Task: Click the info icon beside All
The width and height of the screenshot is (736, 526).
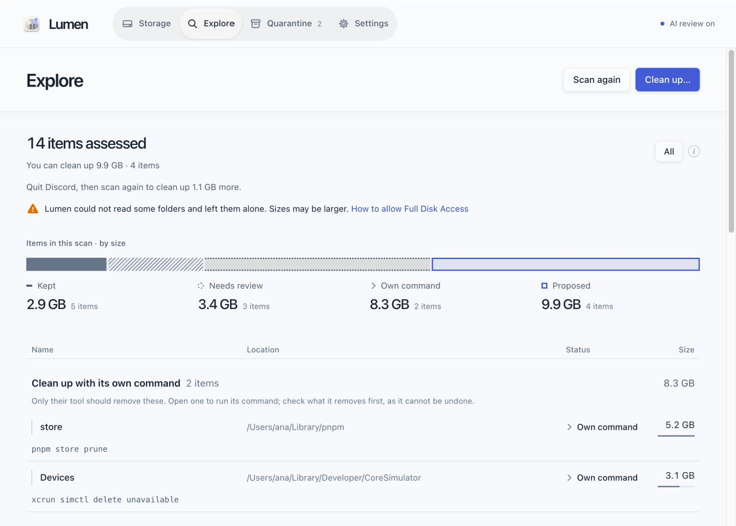Action: (x=694, y=151)
